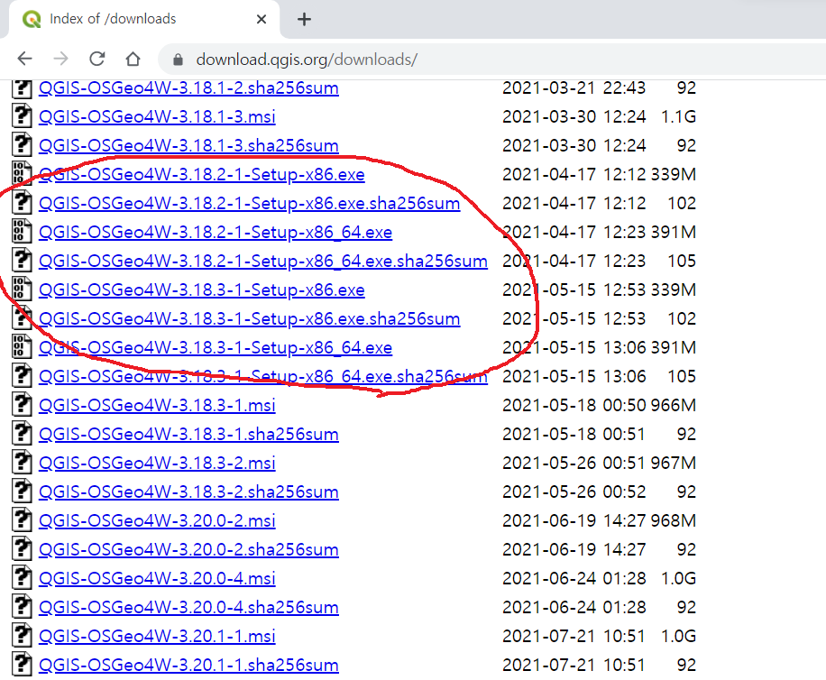Viewport: 826px width, 680px height.
Task: Click binary file icon for 3.18.2-1-Setup-x86_64.exe
Action: (x=22, y=231)
